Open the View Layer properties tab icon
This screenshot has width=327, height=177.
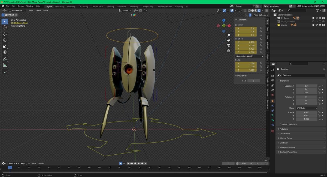(273, 86)
